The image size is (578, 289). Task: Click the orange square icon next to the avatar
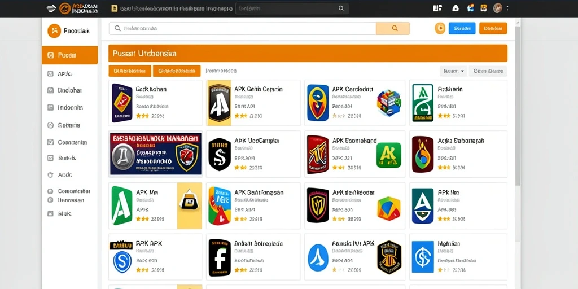click(x=484, y=8)
